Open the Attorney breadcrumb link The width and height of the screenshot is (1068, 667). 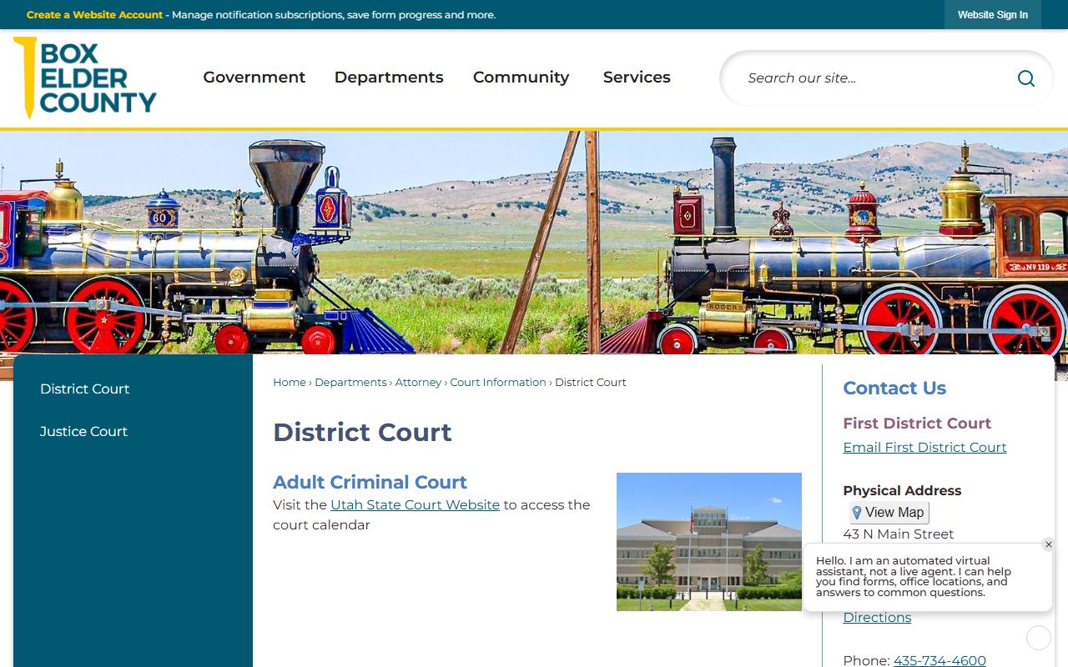click(418, 383)
